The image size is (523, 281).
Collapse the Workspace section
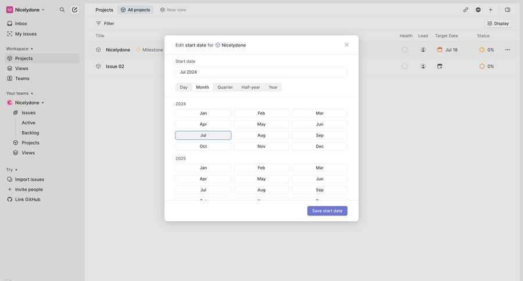coord(19,49)
